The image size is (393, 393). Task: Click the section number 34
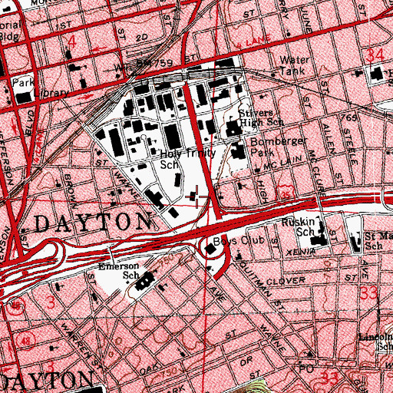point(375,55)
